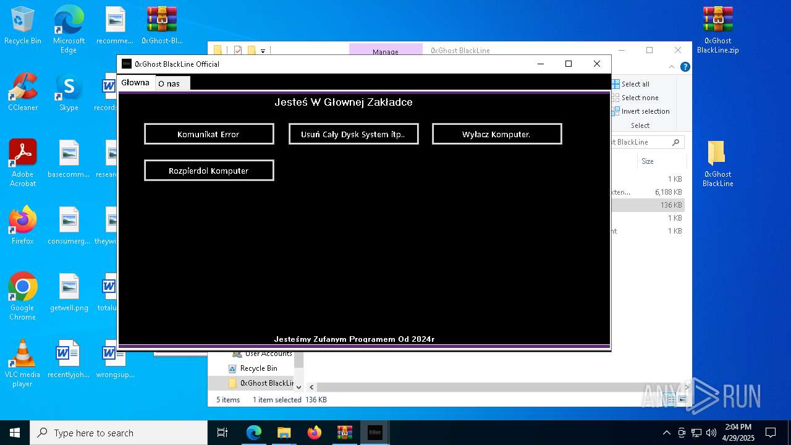This screenshot has width=791, height=445.
Task: Switch to Głowna tab
Action: point(135,82)
